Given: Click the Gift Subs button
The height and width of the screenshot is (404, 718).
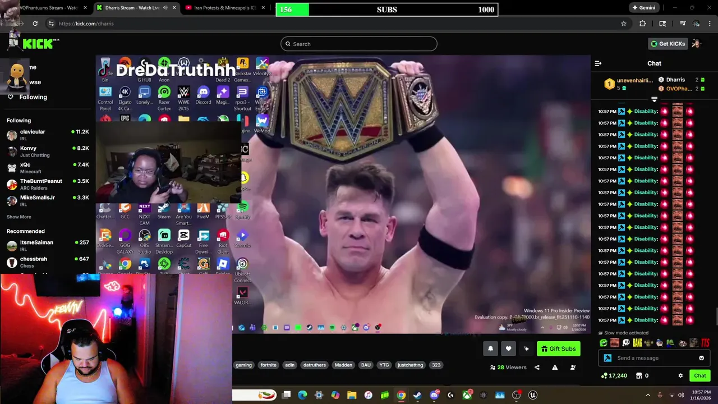Looking at the screenshot, I should [x=559, y=349].
